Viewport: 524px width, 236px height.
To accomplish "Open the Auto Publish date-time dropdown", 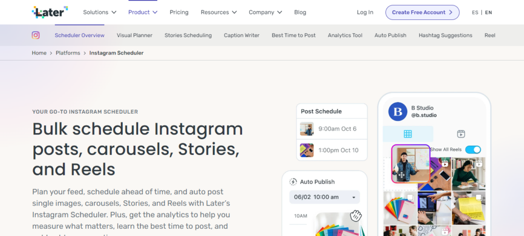I will coord(324,197).
